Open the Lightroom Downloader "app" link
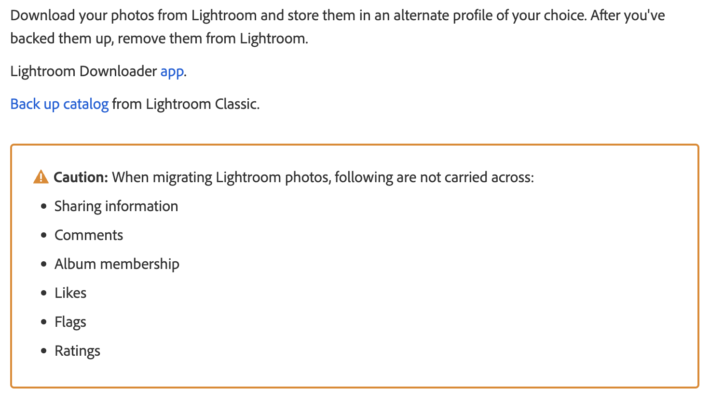Screen dimensions: 710x402 [x=172, y=71]
